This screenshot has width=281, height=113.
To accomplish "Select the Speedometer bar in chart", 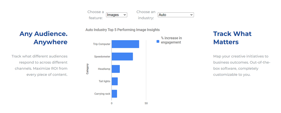I will coord(122,57).
